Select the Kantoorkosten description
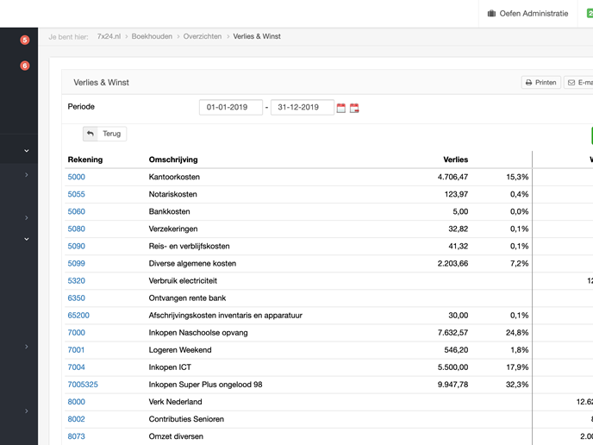593x445 pixels. point(174,177)
